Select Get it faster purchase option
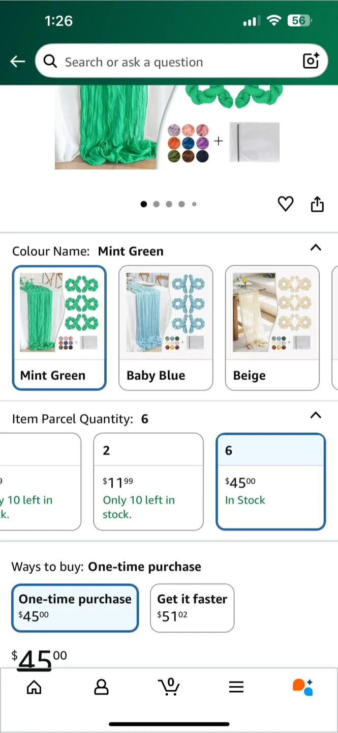Screen dimensions: 338x733 pos(192,608)
